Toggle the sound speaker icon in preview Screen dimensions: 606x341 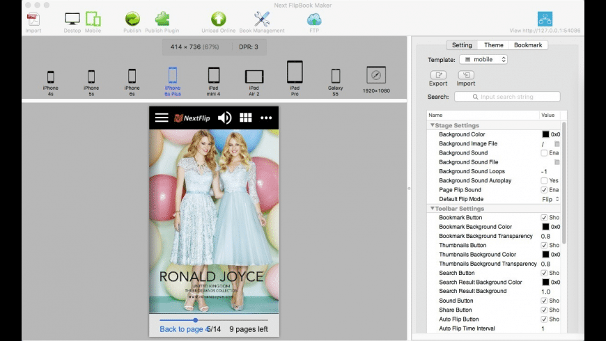click(224, 118)
